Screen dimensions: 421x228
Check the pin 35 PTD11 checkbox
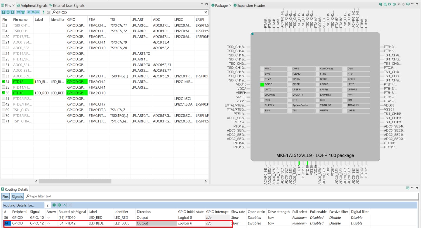click(x=4, y=87)
